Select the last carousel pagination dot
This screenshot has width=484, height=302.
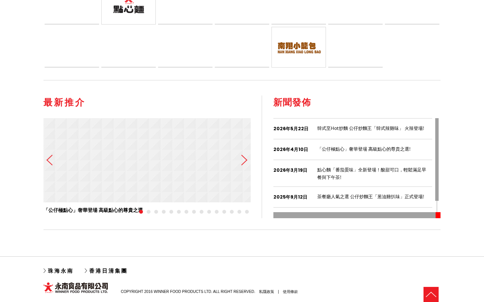247,212
